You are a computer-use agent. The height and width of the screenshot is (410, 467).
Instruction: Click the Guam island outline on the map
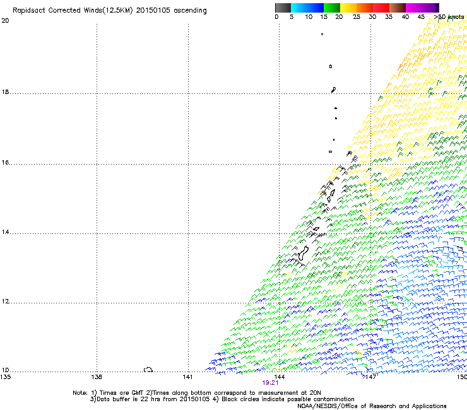pos(303,253)
